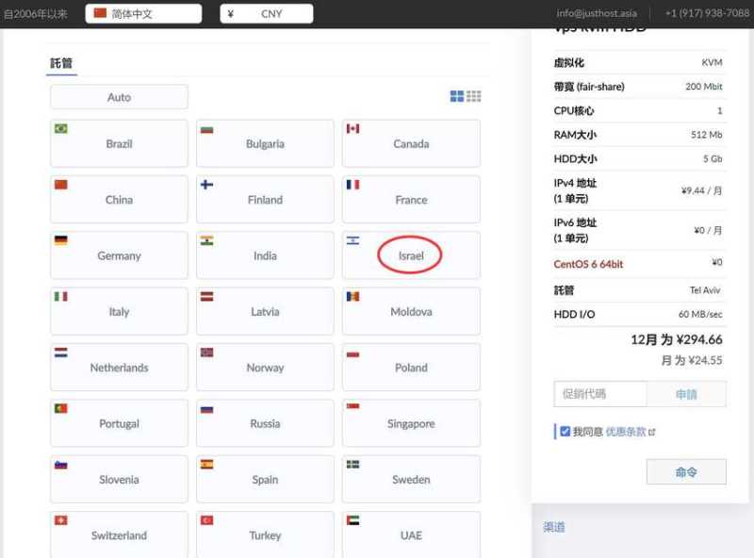Click the info@justhost.asia email link
754x558 pixels.
click(x=596, y=14)
